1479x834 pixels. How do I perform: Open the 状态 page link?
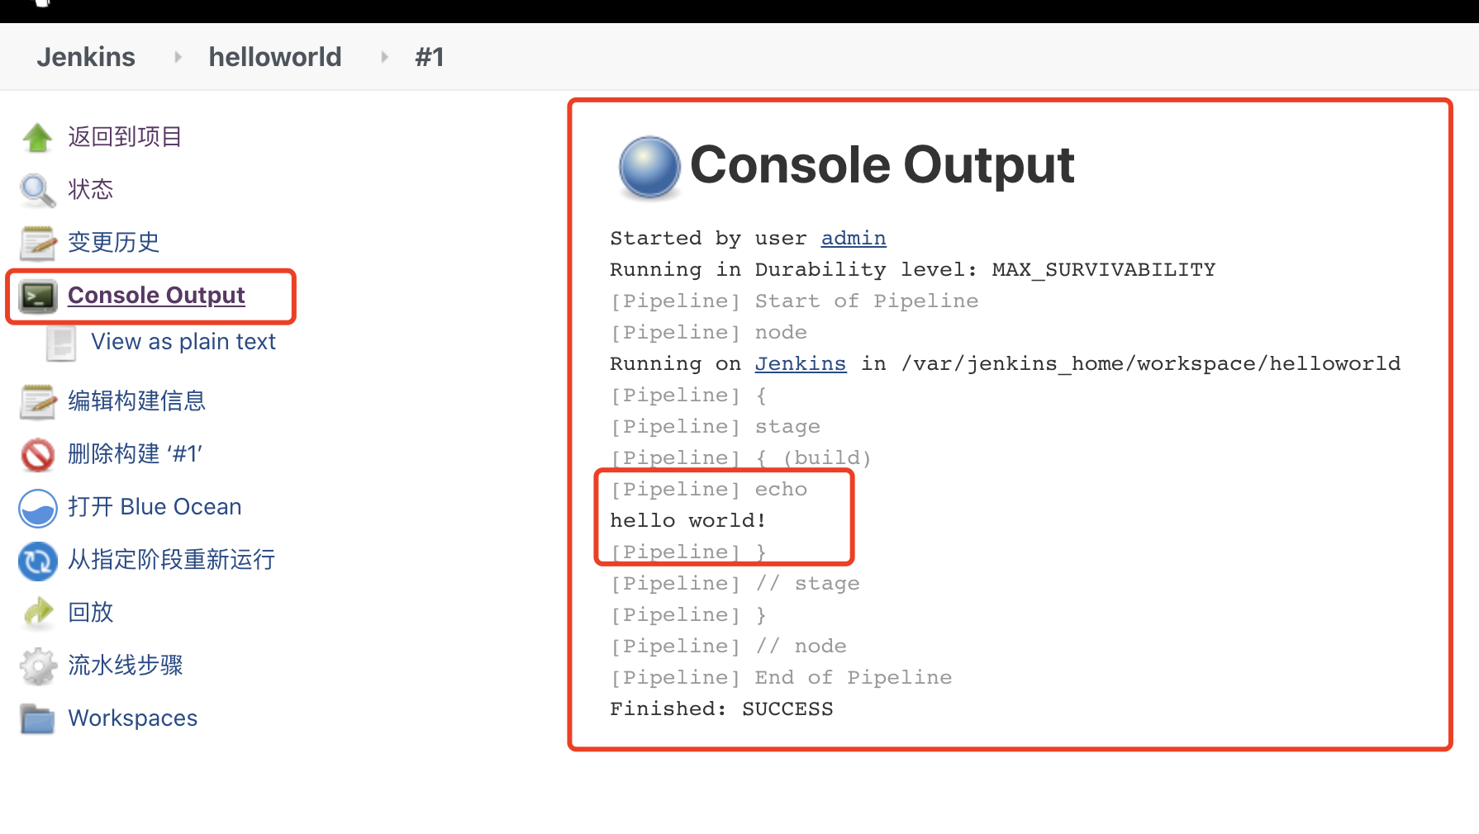pos(90,190)
